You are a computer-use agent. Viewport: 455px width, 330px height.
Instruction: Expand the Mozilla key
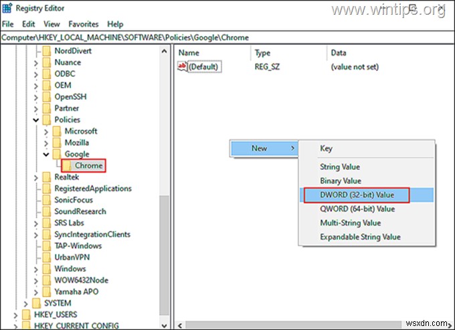tap(46, 143)
